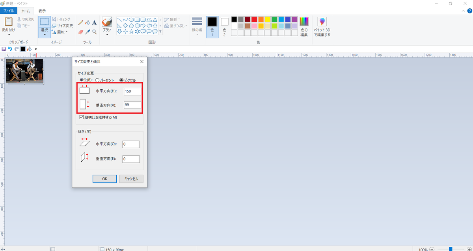Click the Skew horizontal (水平方向 O) field
The height and width of the screenshot is (251, 473).
coord(131,144)
